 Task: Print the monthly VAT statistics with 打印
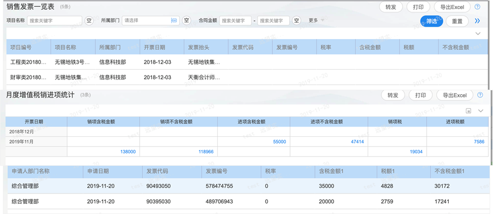421,95
